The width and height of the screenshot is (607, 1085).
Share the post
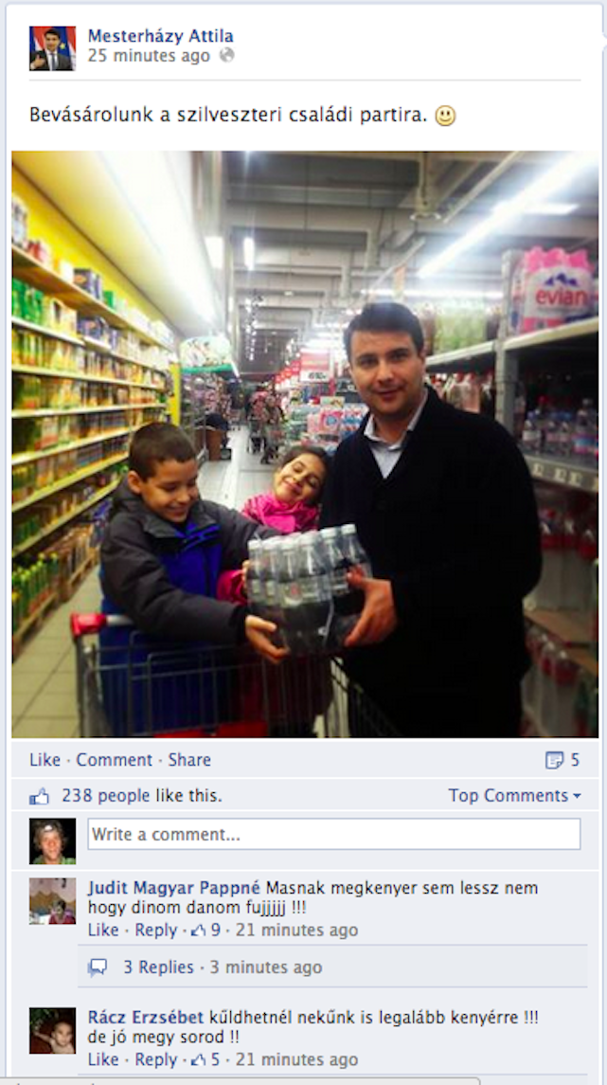(189, 760)
